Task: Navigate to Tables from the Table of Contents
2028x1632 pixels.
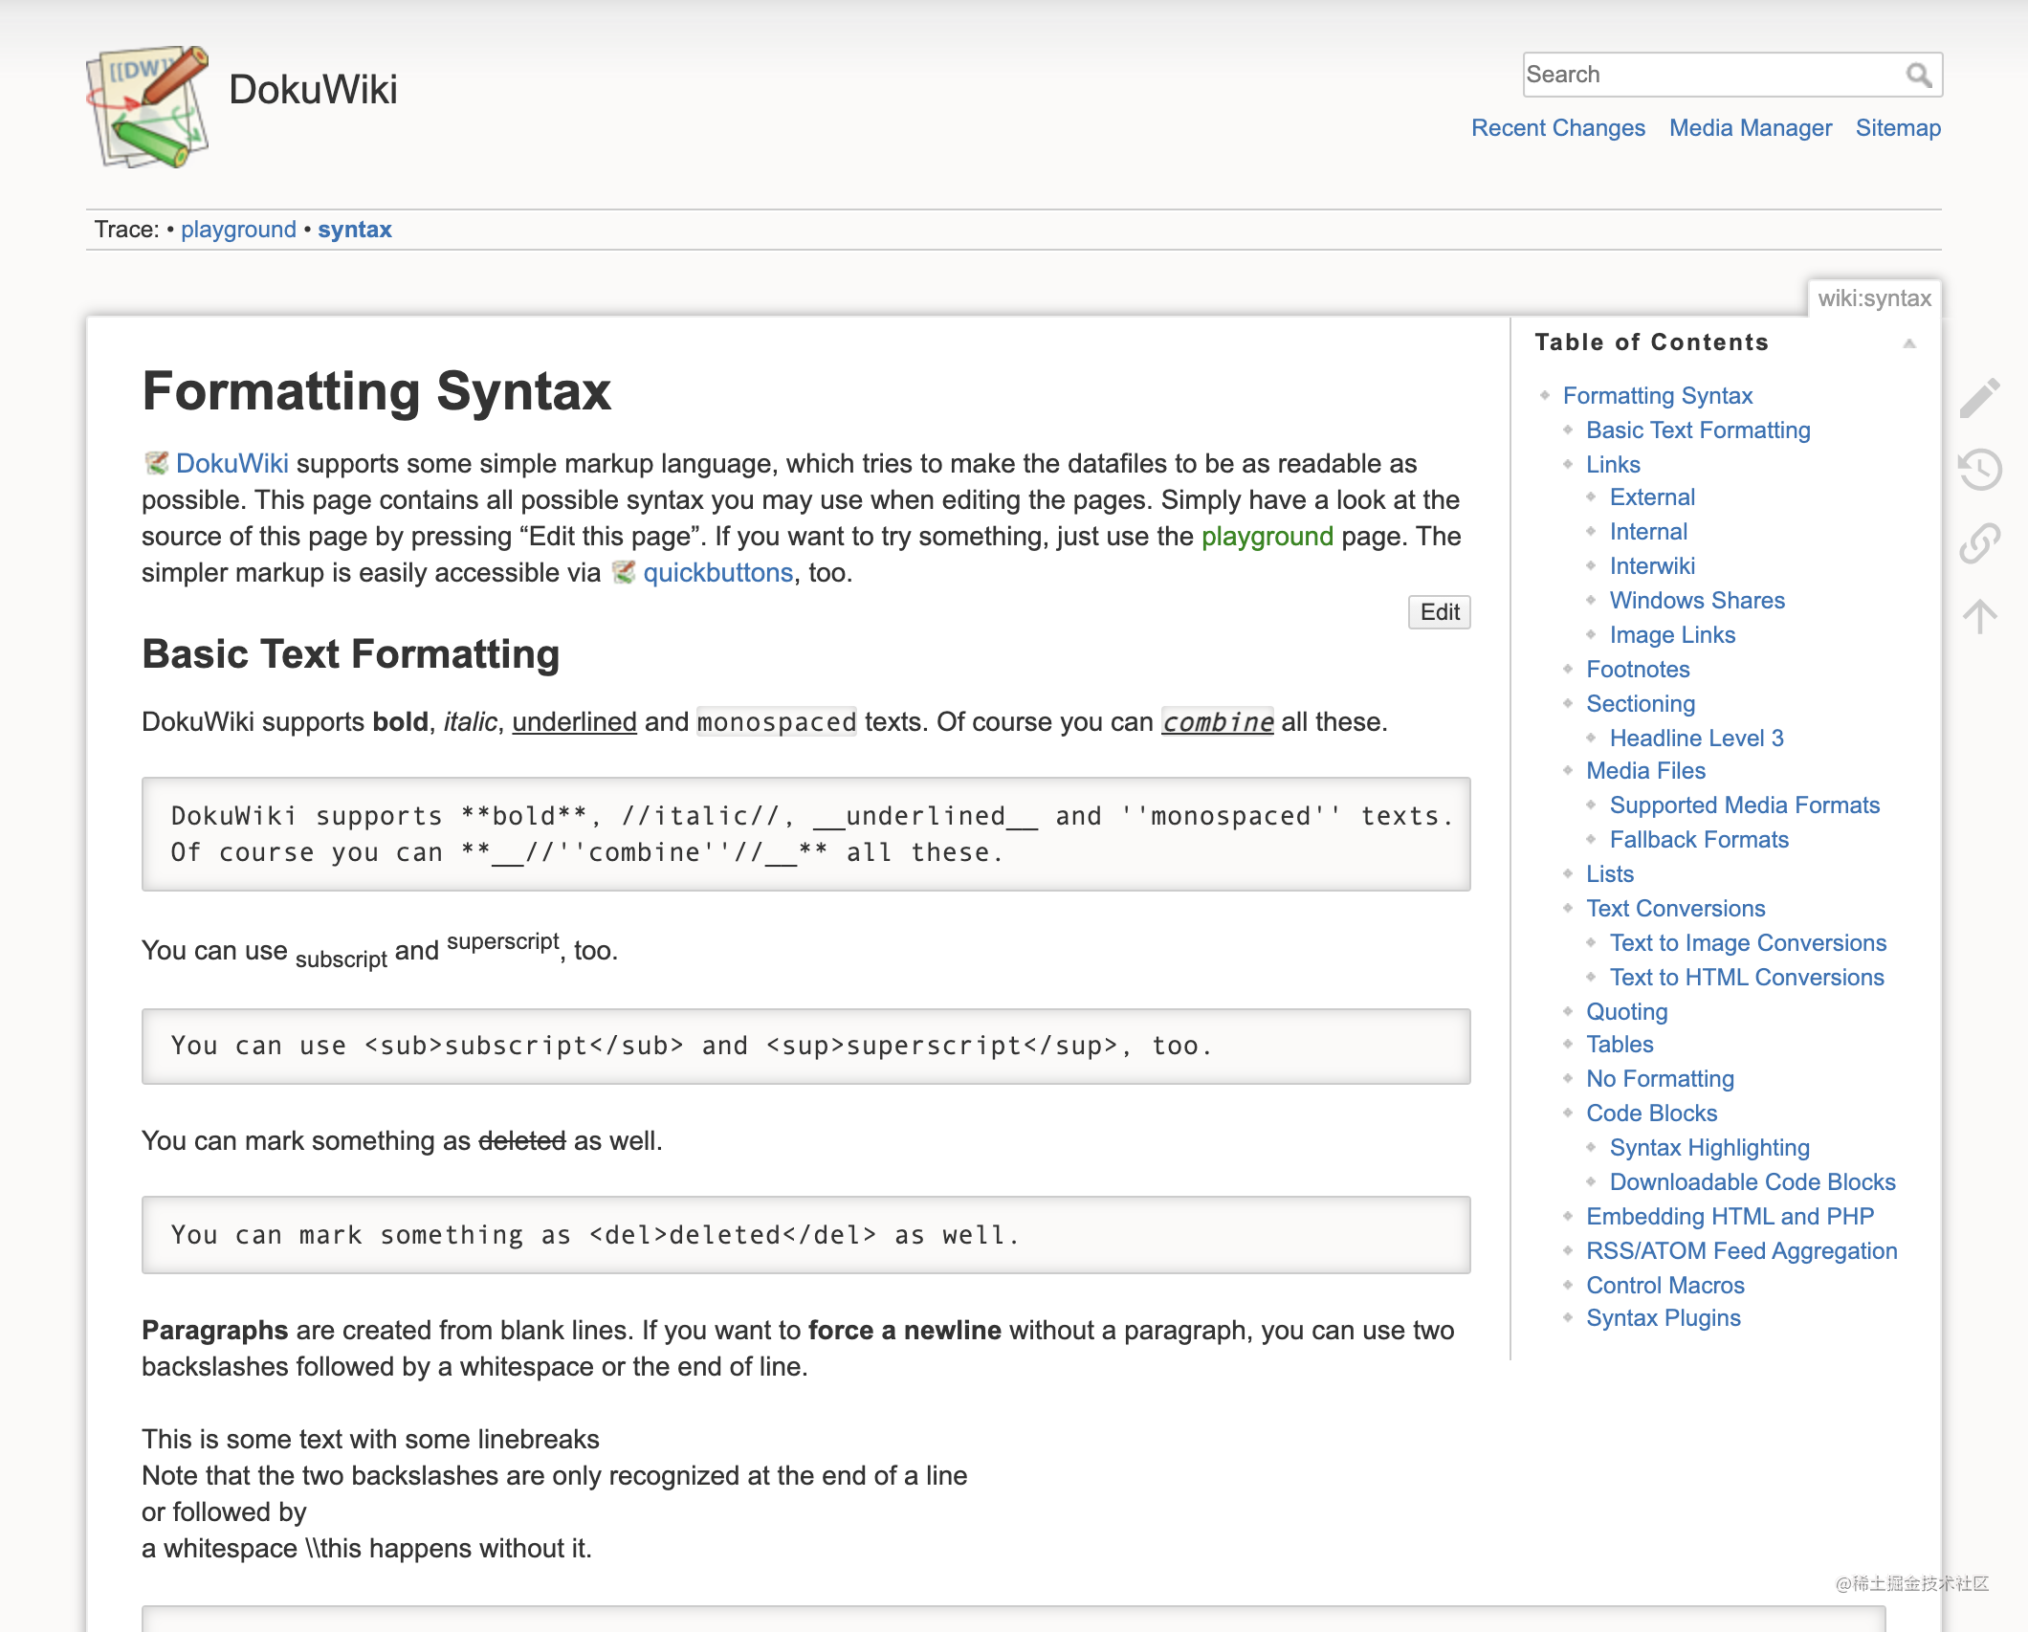Action: [x=1620, y=1044]
